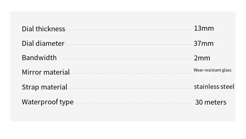Select the Wear-resistant glass text
Screen dimensions: 246x139
click(212, 70)
